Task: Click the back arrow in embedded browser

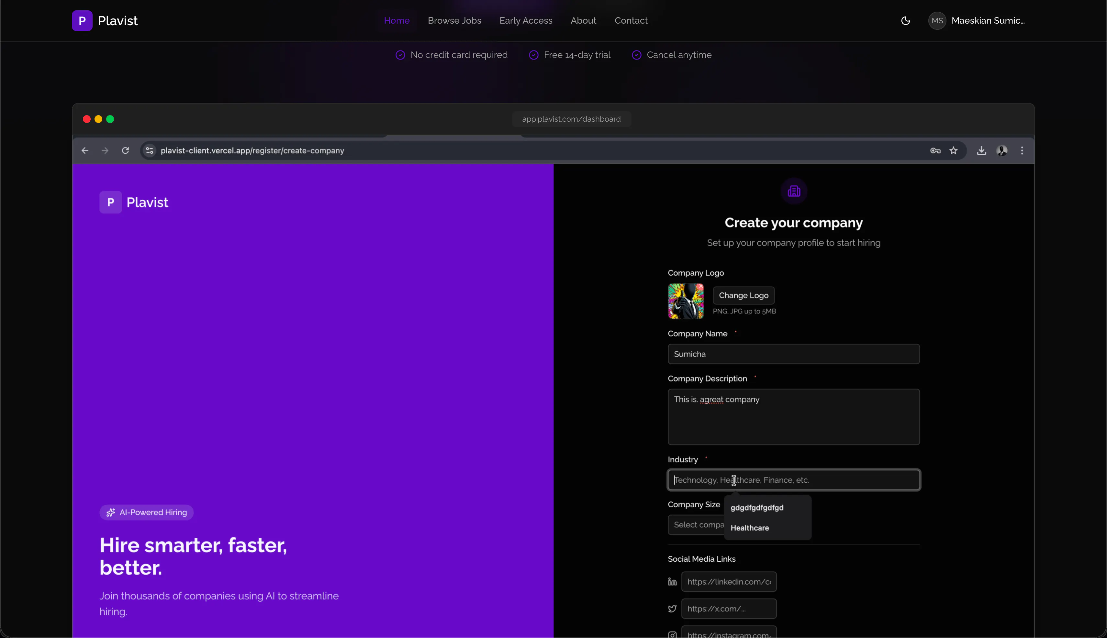Action: point(85,151)
